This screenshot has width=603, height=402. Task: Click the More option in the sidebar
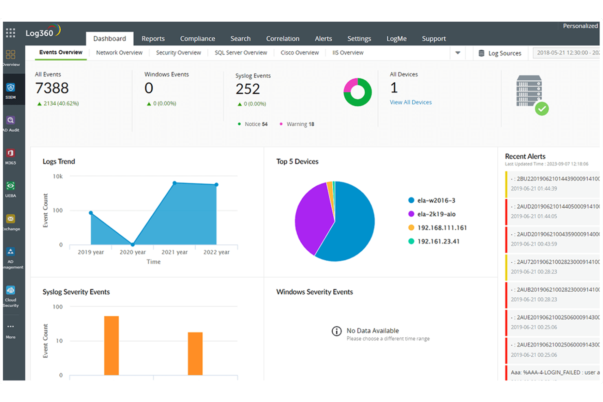(x=11, y=327)
